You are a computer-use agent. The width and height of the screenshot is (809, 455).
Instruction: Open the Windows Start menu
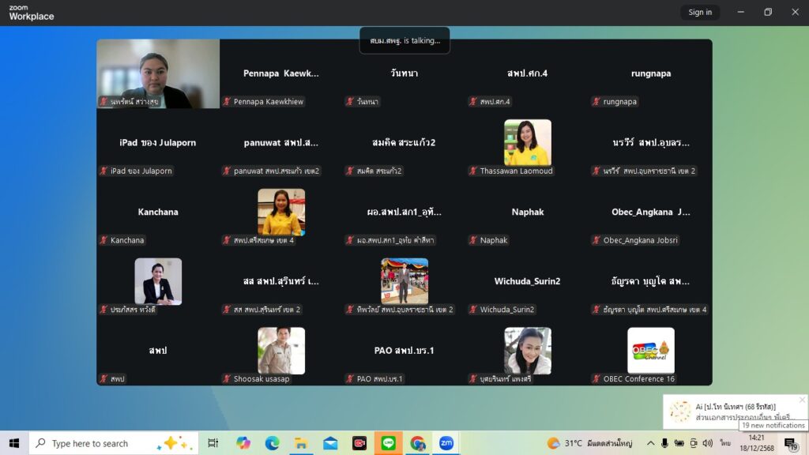(14, 443)
